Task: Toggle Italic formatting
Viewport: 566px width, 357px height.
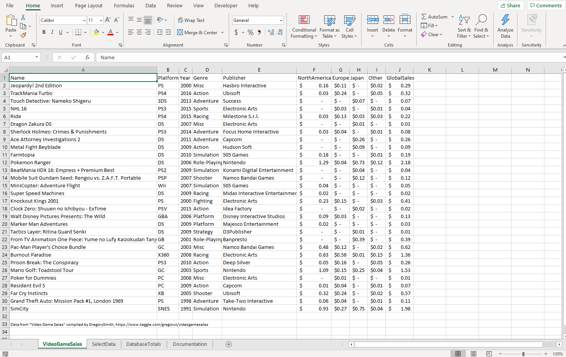Action: [x=52, y=32]
